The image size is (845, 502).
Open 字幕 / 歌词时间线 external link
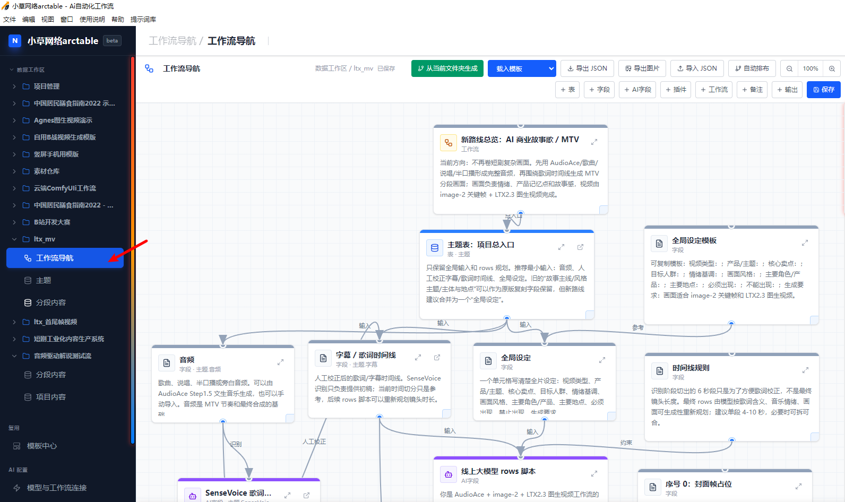pos(437,358)
